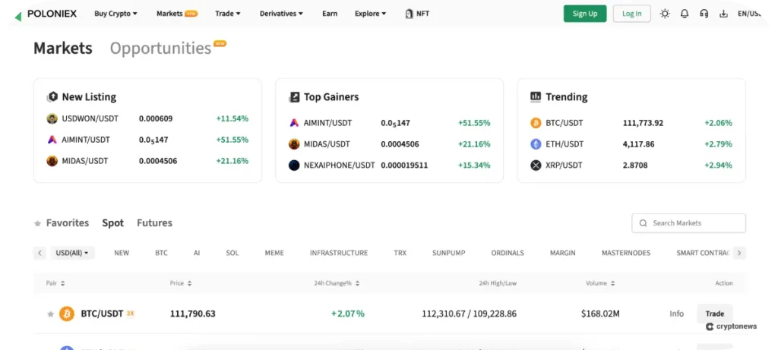Click the BTC coin icon in Trending
778x350 pixels.
click(x=536, y=123)
